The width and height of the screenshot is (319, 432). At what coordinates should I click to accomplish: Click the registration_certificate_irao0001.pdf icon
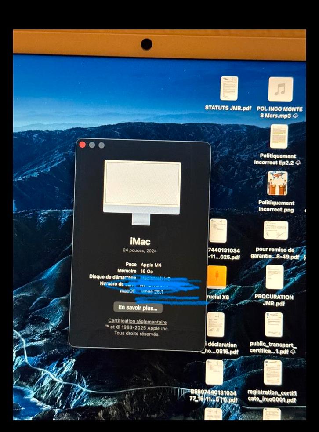coord(273,372)
